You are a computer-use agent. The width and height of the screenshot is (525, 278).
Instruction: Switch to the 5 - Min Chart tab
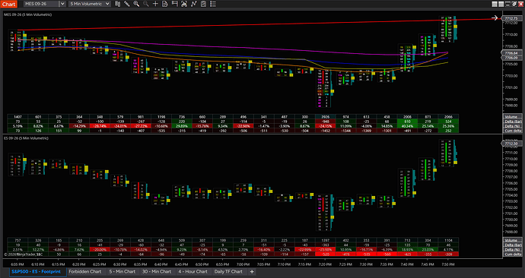123,272
